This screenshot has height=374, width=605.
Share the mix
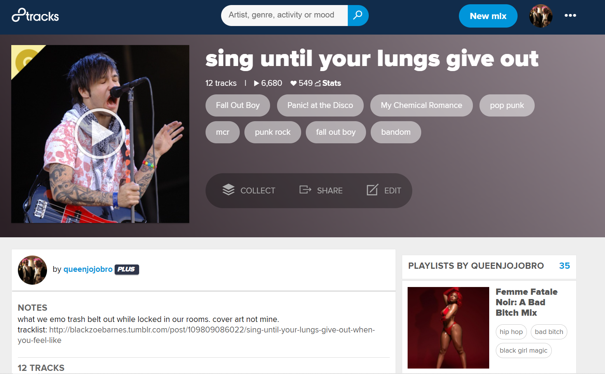[321, 190]
